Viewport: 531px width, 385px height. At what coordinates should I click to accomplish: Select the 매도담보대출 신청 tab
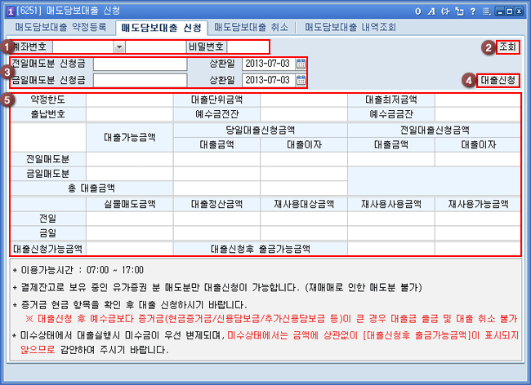(x=163, y=28)
